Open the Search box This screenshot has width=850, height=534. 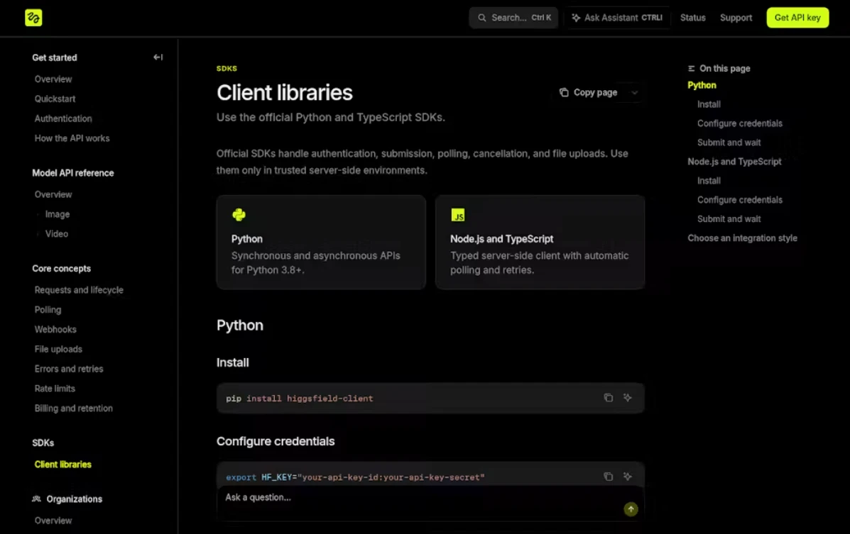click(x=513, y=18)
